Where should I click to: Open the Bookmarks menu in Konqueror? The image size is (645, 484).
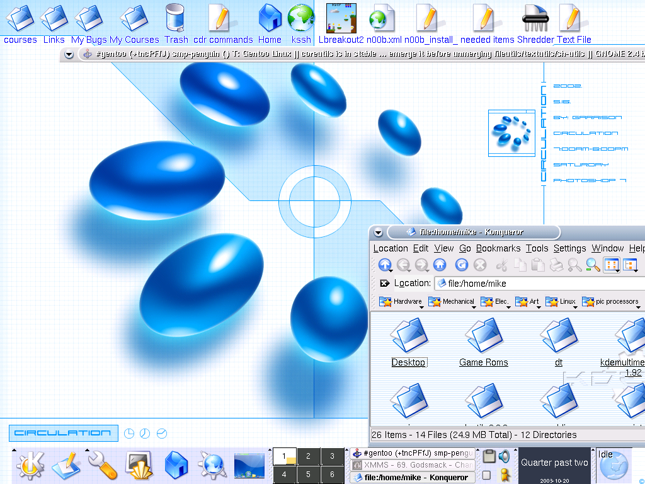click(x=498, y=248)
